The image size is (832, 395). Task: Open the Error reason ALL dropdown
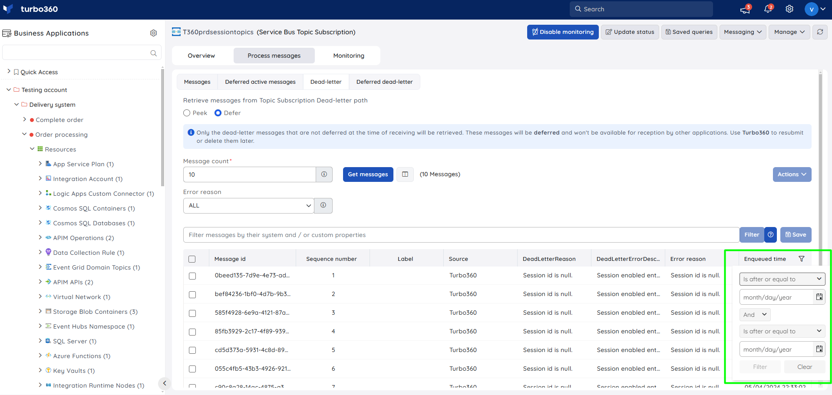[249, 206]
